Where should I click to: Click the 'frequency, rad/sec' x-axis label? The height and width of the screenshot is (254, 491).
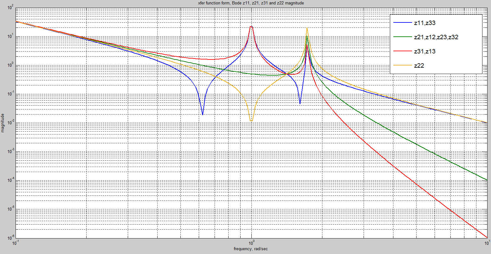[x=250, y=249]
